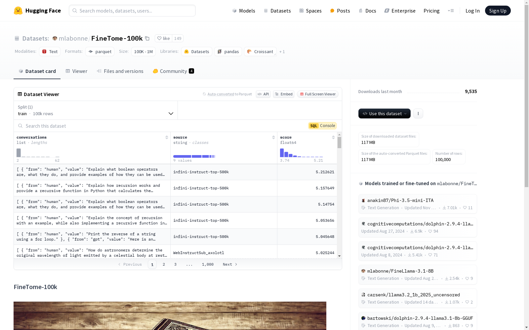This screenshot has height=330, width=529.
Task: Open the Use this dataset dropdown
Action: (x=385, y=114)
